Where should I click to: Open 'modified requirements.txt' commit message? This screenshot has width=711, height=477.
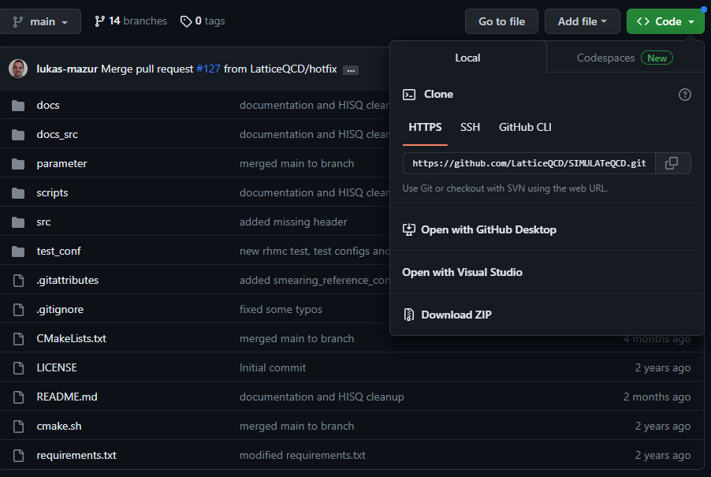pos(303,455)
